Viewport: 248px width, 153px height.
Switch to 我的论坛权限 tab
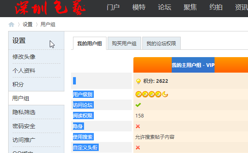coord(162,43)
